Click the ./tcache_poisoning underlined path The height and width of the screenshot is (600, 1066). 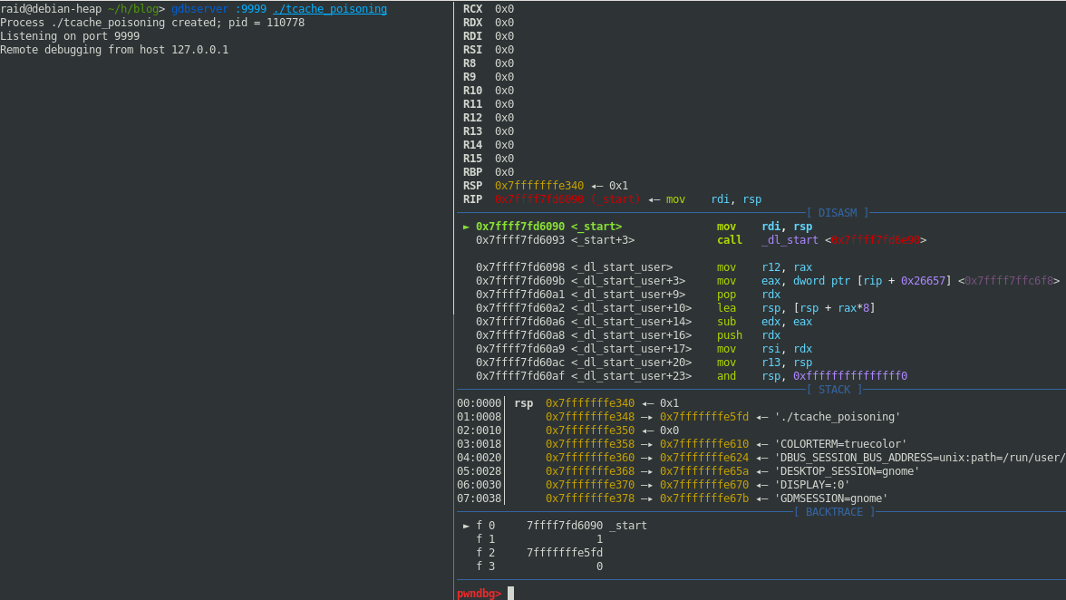tap(330, 9)
